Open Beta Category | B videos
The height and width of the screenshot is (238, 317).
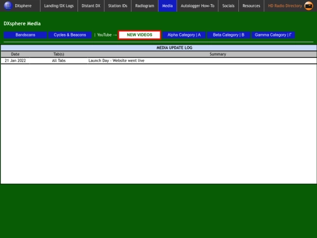click(228, 35)
